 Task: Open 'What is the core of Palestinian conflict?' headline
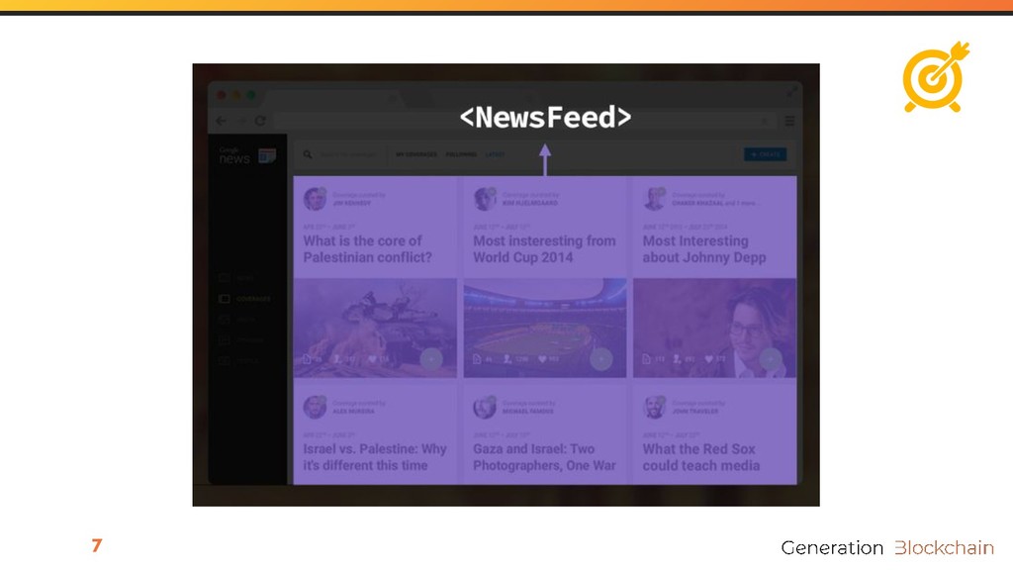[367, 248]
